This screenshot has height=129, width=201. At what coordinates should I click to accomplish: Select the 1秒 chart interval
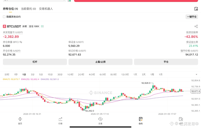click(x=16, y=74)
